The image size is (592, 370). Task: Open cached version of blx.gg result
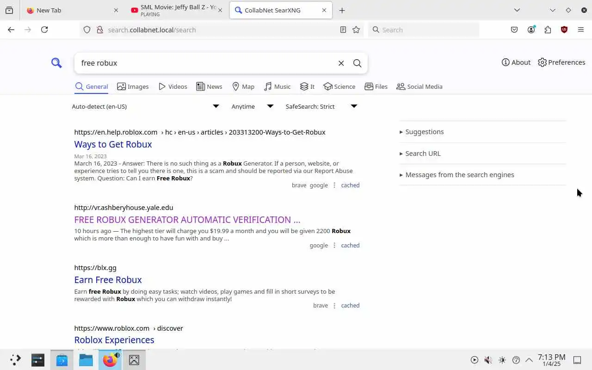(350, 306)
